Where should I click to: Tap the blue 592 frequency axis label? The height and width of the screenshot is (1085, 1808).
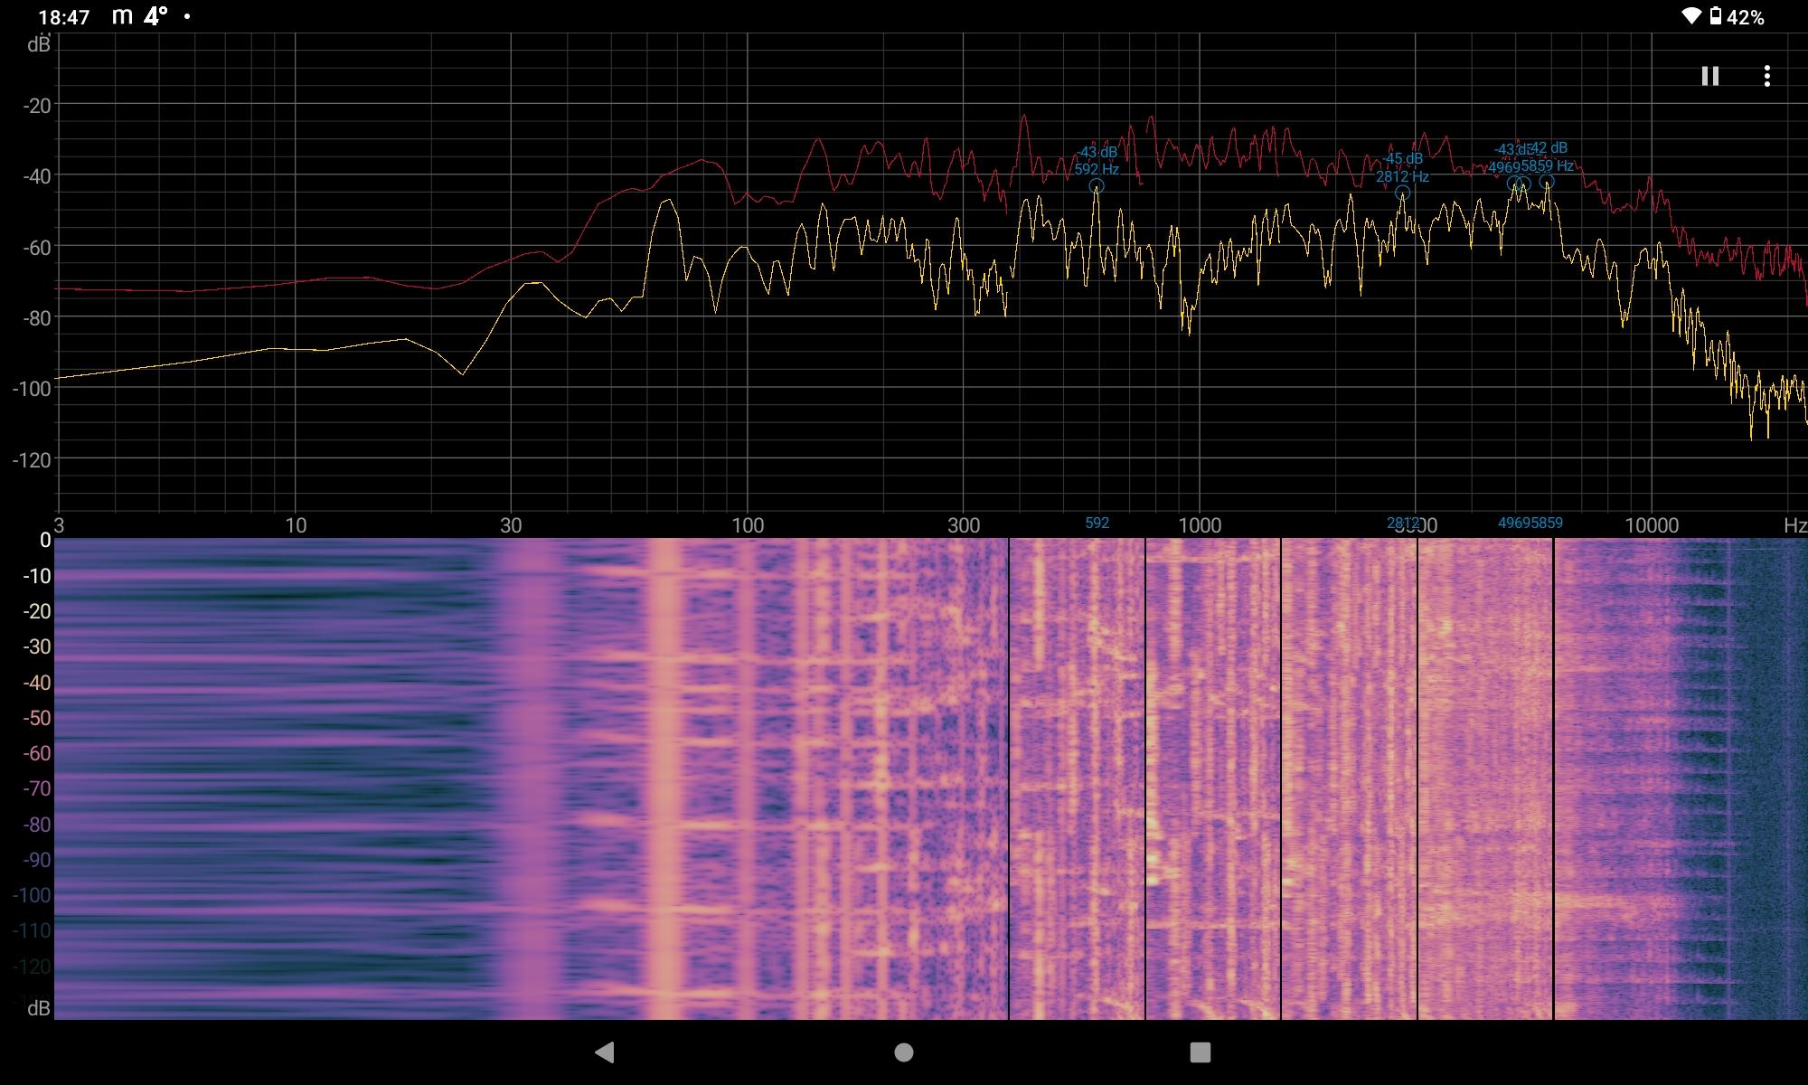click(1097, 523)
